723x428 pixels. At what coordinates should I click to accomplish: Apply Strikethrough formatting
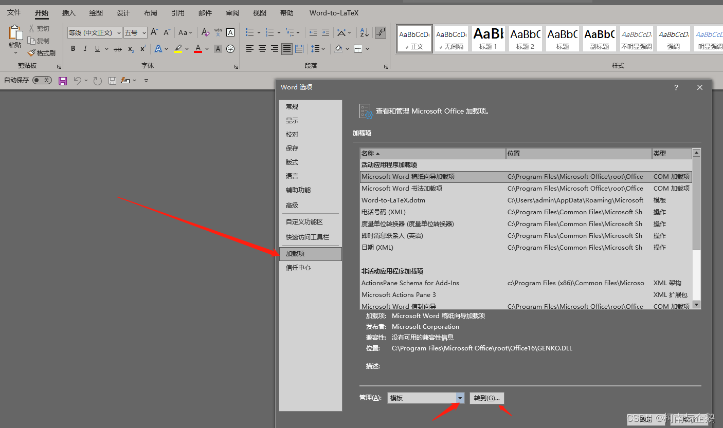118,49
